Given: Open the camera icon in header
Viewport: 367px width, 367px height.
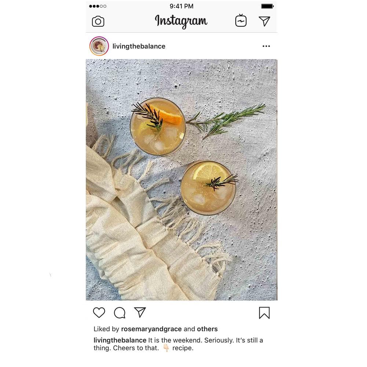Looking at the screenshot, I should tap(98, 21).
